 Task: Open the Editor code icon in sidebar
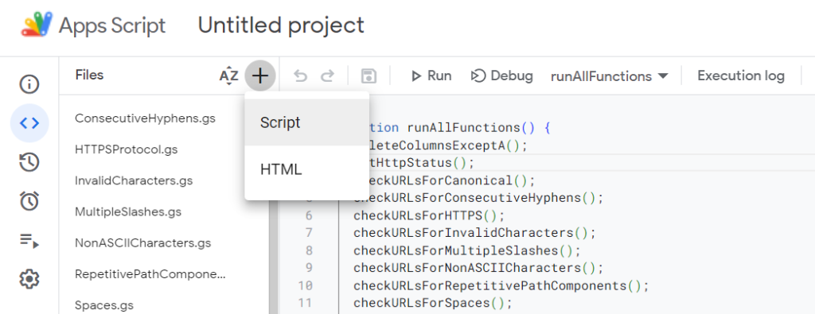click(29, 123)
